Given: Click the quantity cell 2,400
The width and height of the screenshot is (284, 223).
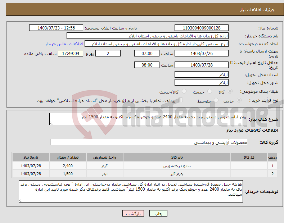Looking at the screenshot, I should click(68, 166).
